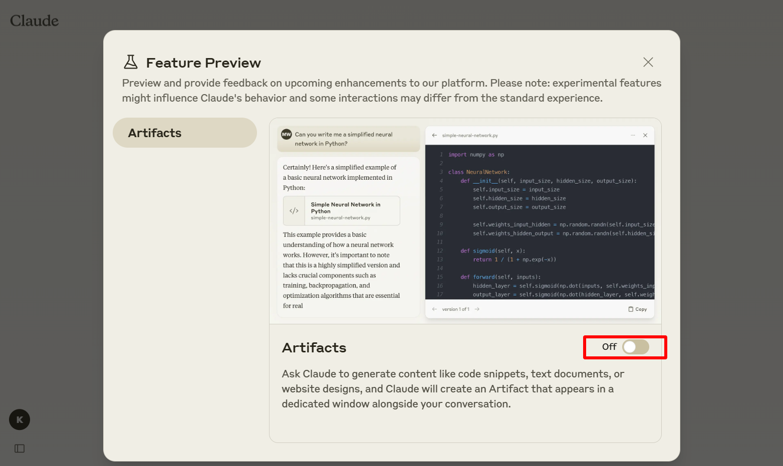This screenshot has height=466, width=783.
Task: Click the Claude logo
Action: [x=34, y=21]
